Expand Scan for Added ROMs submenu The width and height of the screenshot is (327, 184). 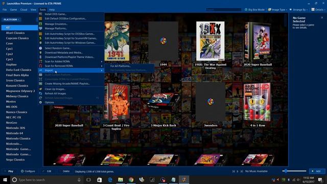coord(71,61)
